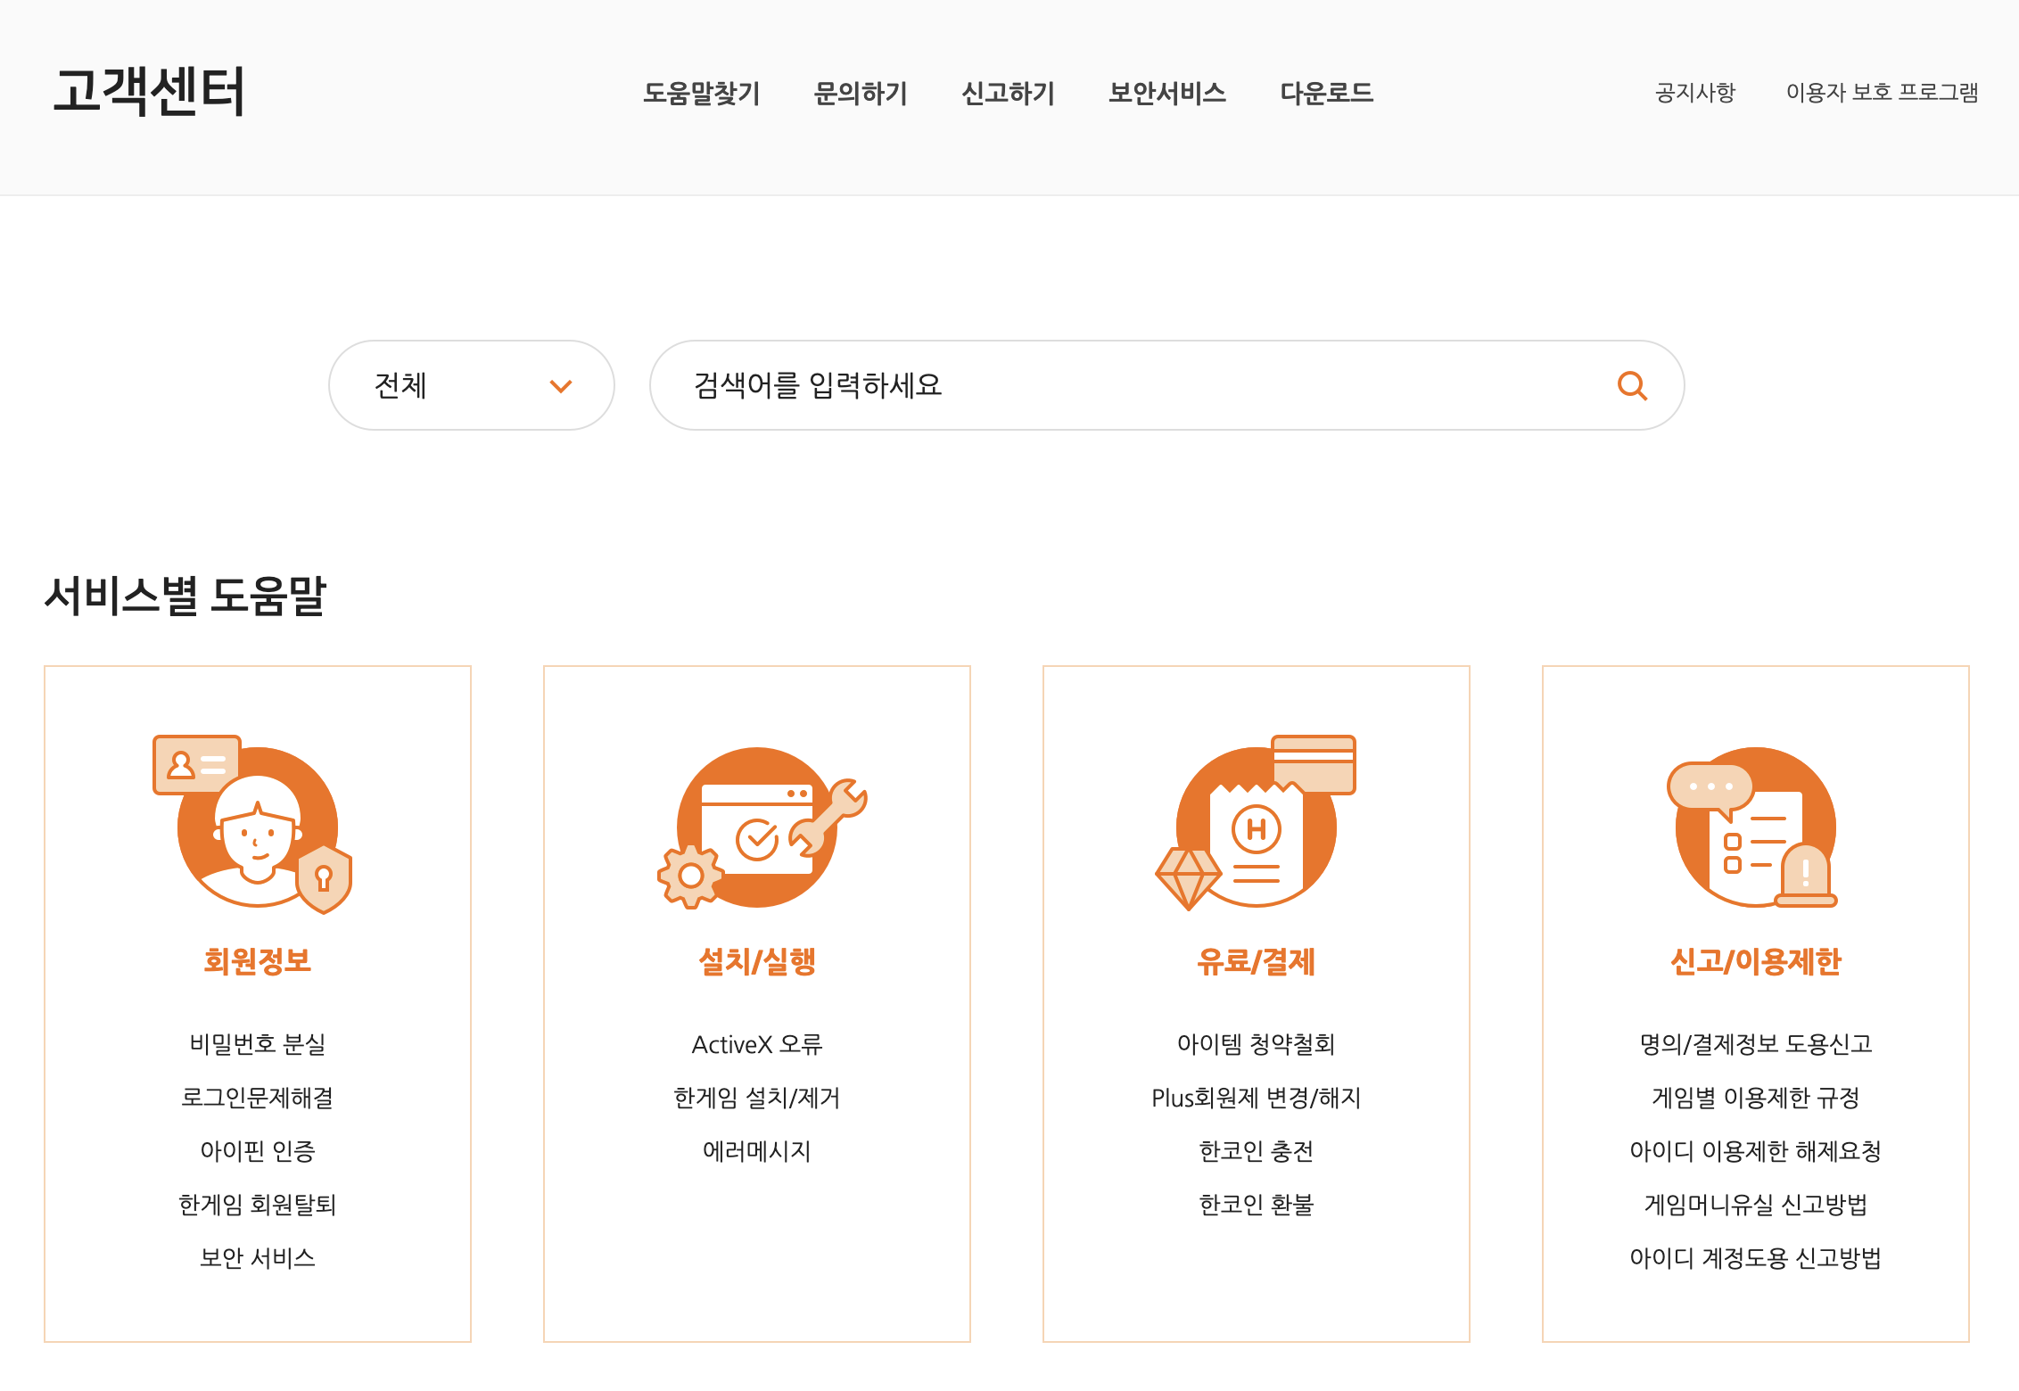This screenshot has height=1391, width=2019.
Task: Open the 다운로드 page
Action: pos(1326,93)
